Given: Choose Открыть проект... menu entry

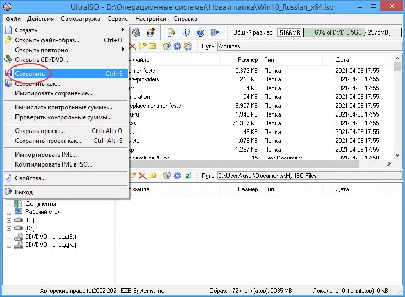Looking at the screenshot, I should click(66, 131).
